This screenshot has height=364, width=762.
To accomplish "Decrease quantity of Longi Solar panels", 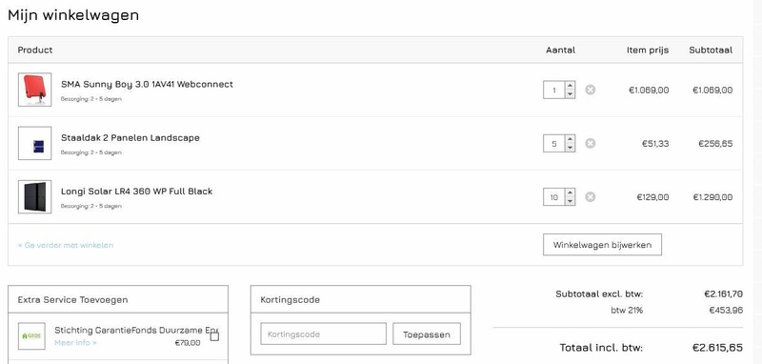I will click(570, 201).
